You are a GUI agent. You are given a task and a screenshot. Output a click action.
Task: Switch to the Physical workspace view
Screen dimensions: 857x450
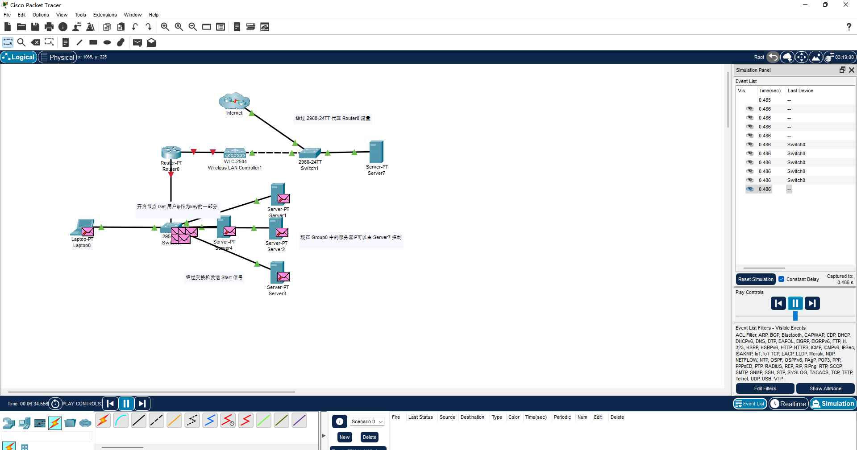[58, 57]
